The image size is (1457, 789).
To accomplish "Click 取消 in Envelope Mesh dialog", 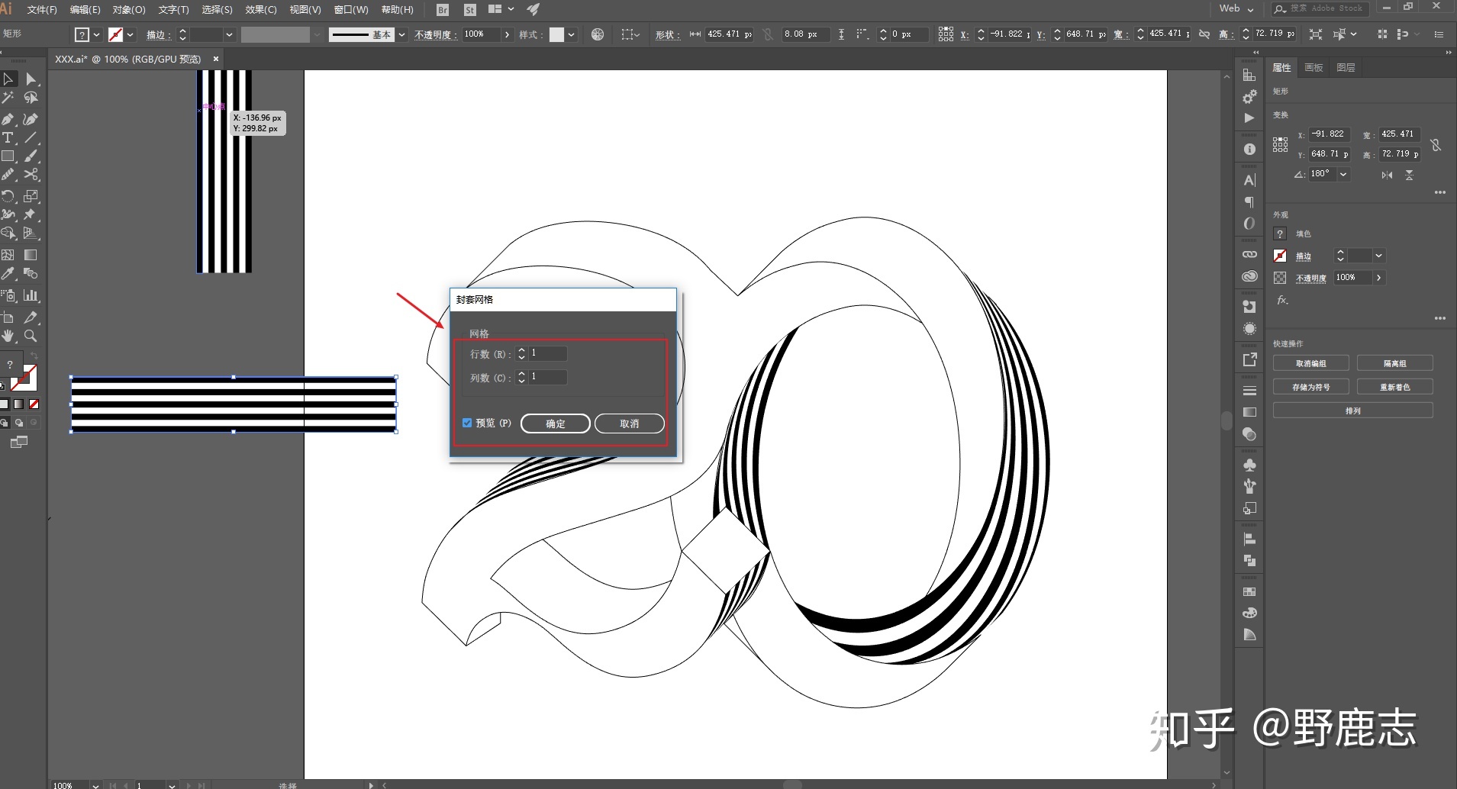I will coord(630,423).
